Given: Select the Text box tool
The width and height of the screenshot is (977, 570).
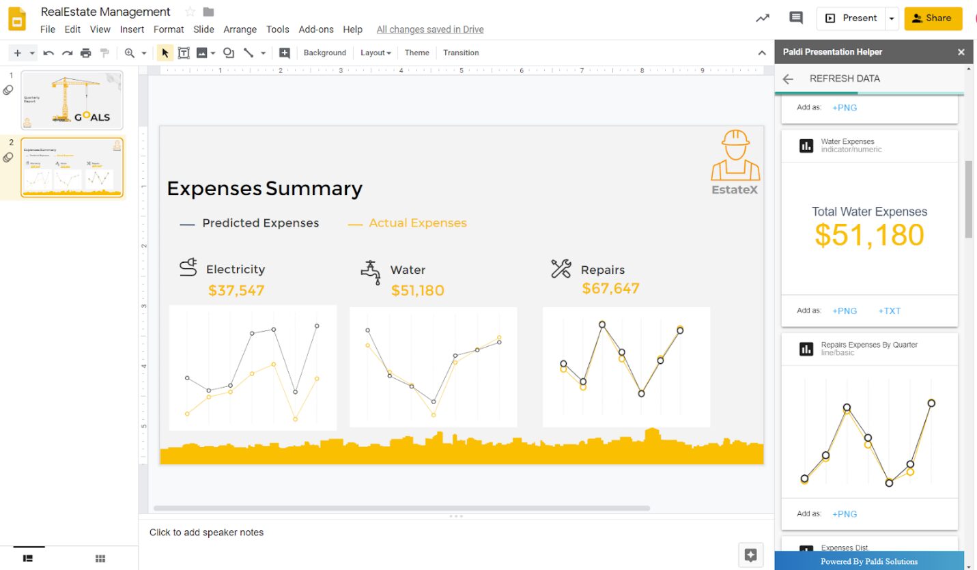Looking at the screenshot, I should (x=184, y=53).
